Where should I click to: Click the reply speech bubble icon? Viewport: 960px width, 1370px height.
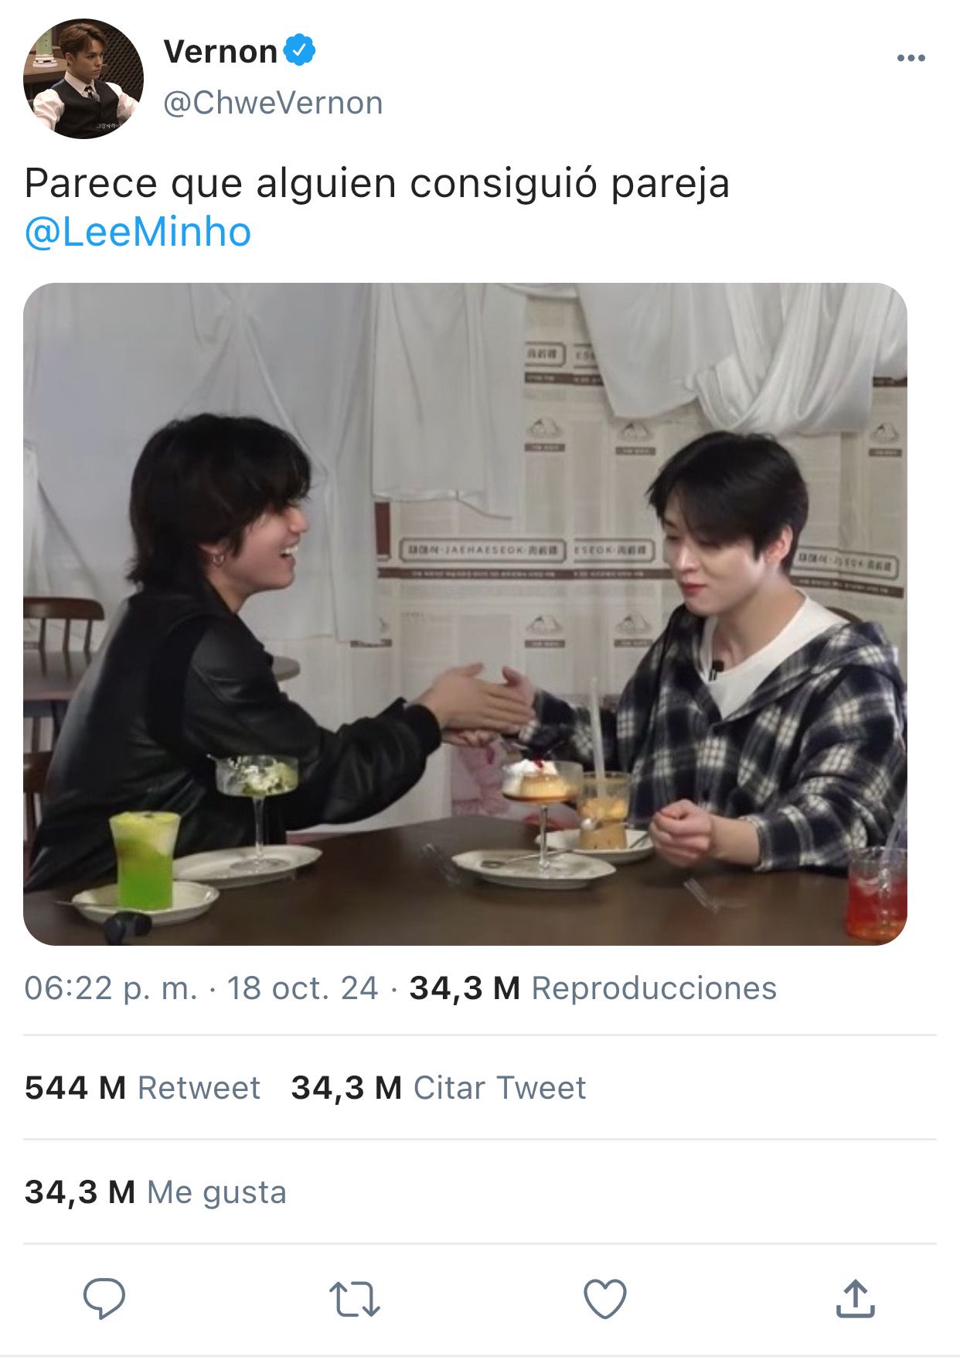104,1298
